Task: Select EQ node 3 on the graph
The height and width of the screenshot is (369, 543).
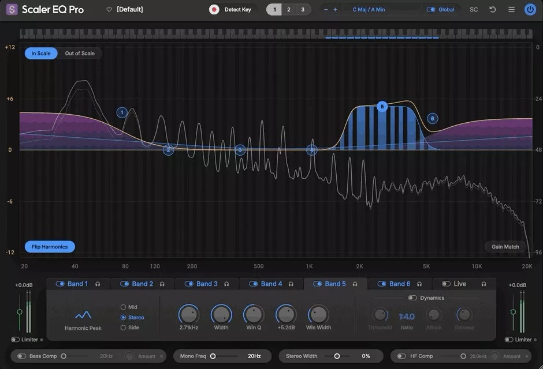Action: point(240,150)
